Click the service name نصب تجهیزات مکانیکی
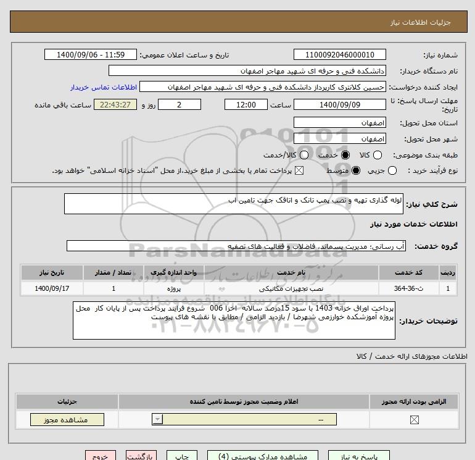Screen dimensions: 475x460 [x=291, y=288]
